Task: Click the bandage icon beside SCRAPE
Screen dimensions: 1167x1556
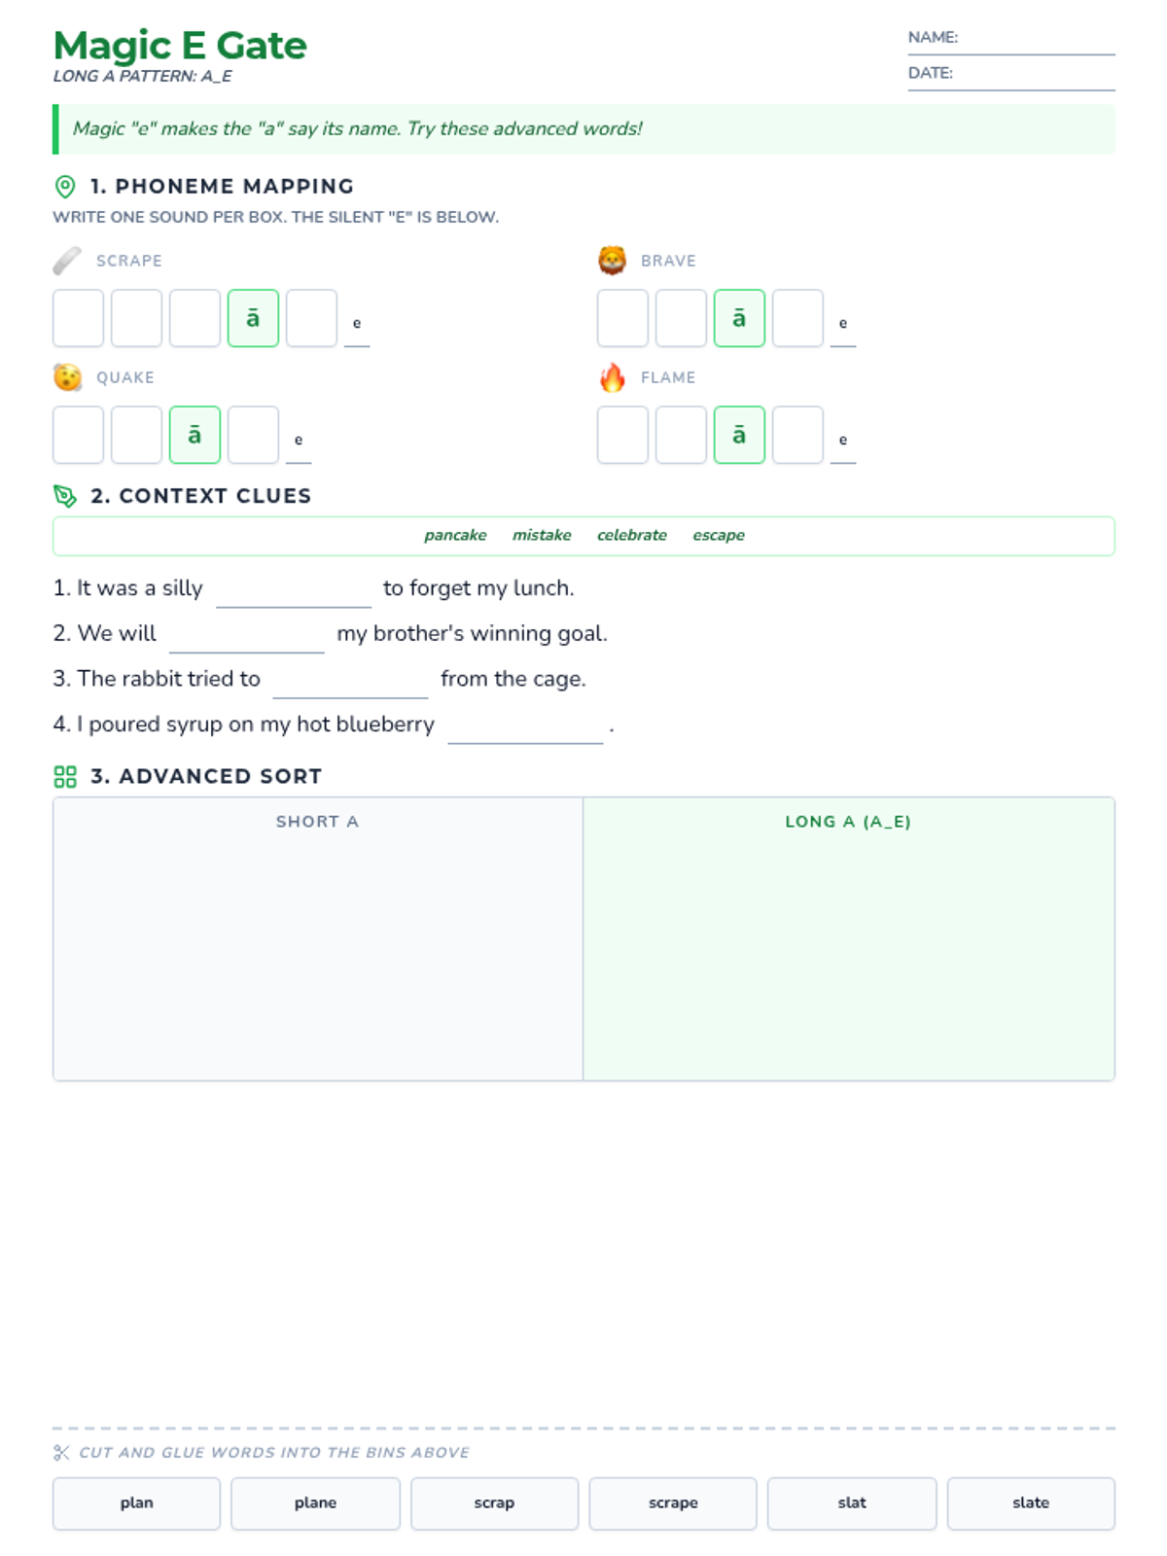Action: pos(67,261)
